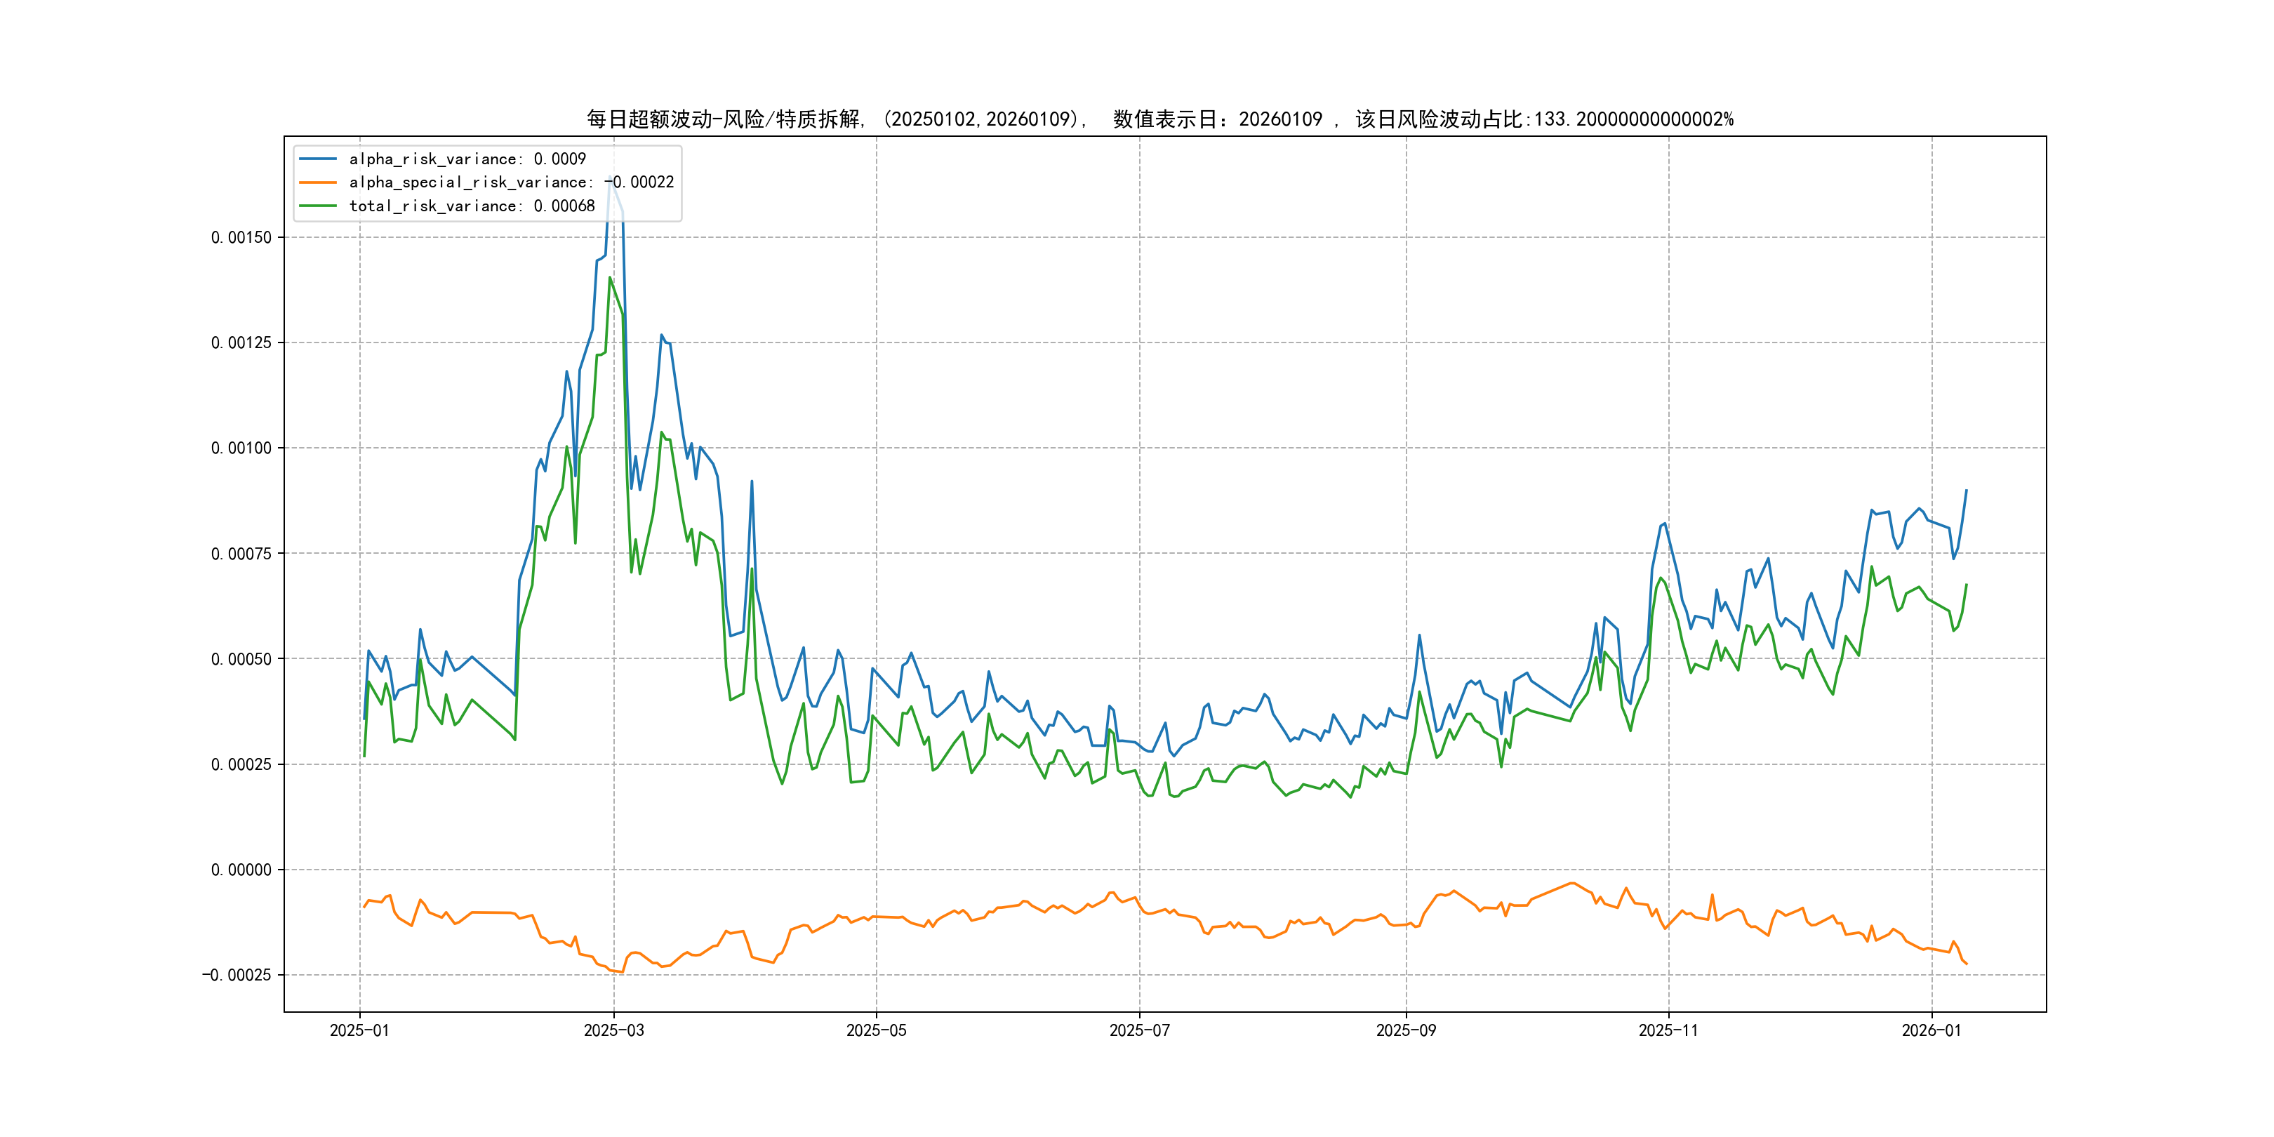Click the 2025-07 x-axis tick label
The image size is (2274, 1137).
(x=1139, y=1030)
